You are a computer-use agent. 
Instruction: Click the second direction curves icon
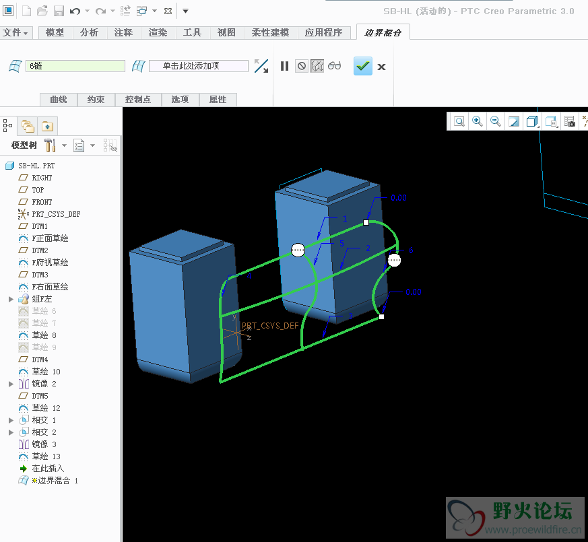pyautogui.click(x=138, y=66)
